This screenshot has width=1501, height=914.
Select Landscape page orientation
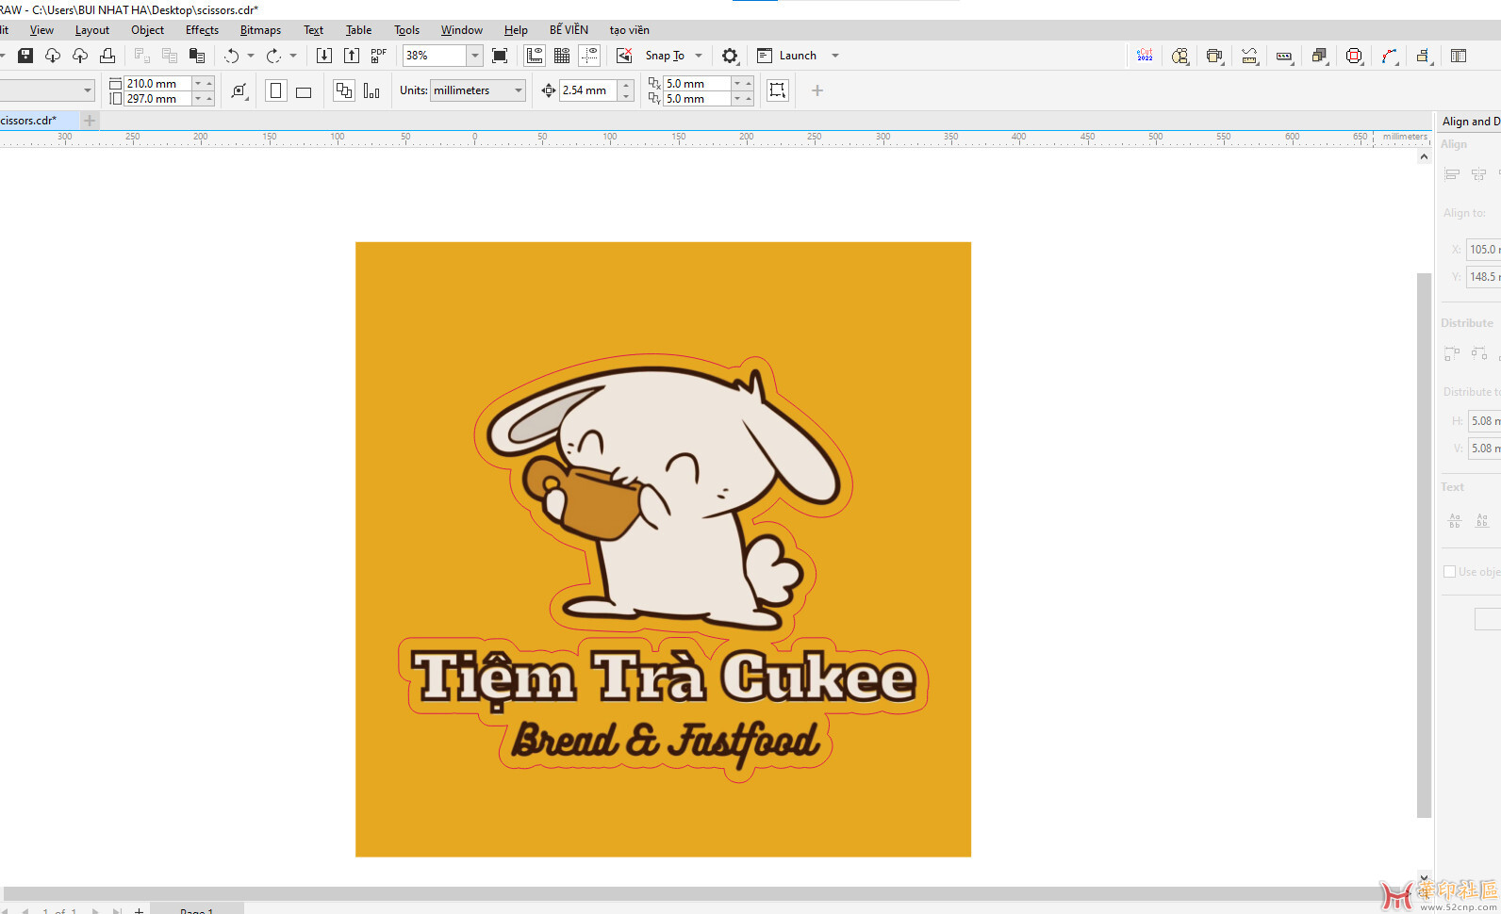click(304, 90)
